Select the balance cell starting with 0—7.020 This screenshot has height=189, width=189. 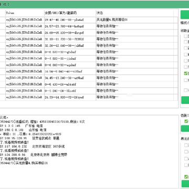(70, 59)
